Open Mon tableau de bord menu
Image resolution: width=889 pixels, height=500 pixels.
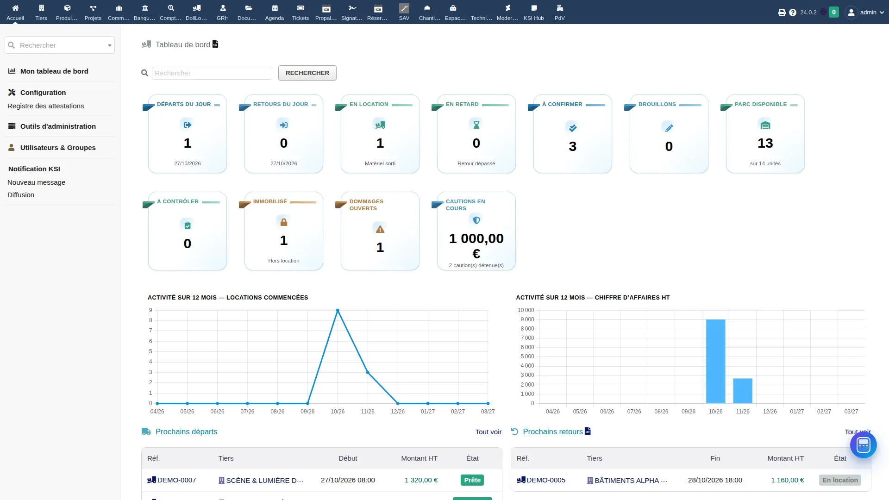pyautogui.click(x=54, y=71)
